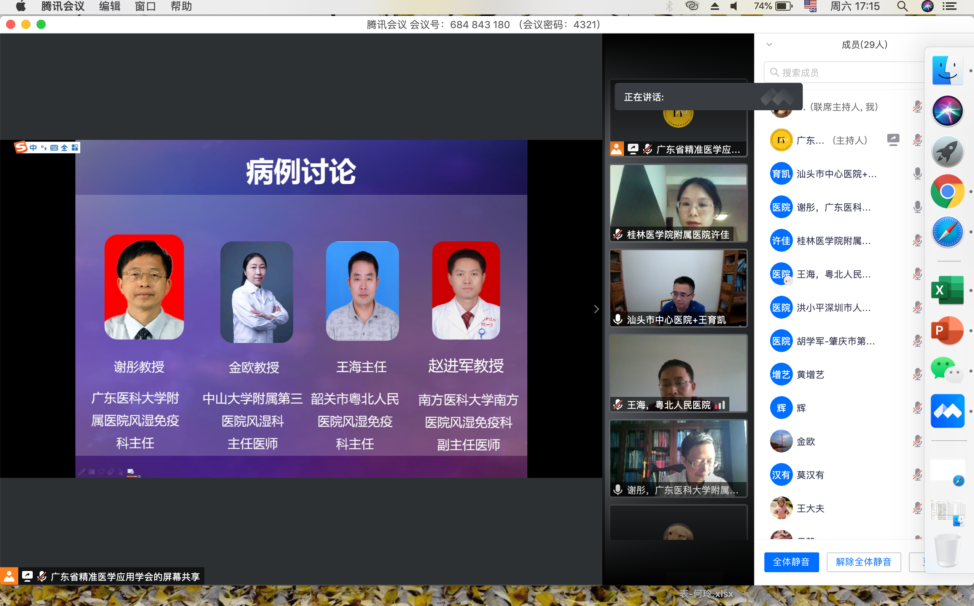Open the 窗口 menu
The height and width of the screenshot is (606, 974).
[145, 6]
